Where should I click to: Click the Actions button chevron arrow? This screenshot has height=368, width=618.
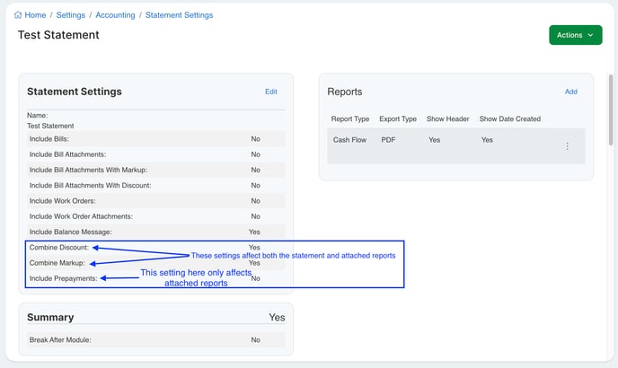pyautogui.click(x=590, y=36)
